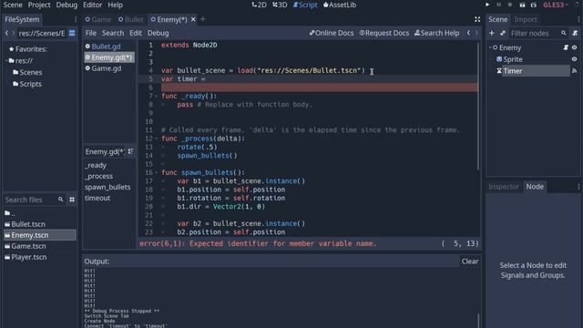
Task: Play a custom scene
Action: coord(534,5)
